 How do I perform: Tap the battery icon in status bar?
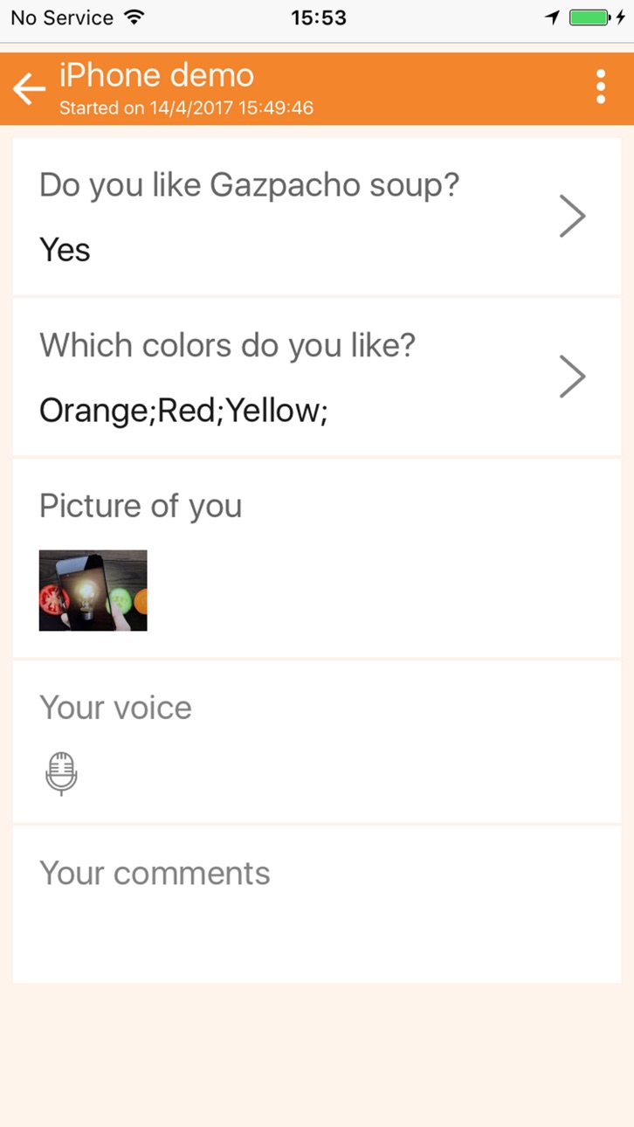point(590,17)
